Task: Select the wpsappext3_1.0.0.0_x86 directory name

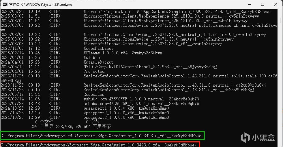Action: click(126, 117)
